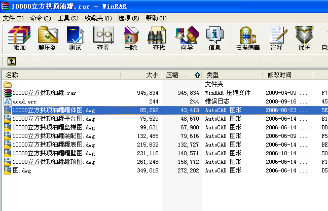The image size is (328, 211).
Task: Select 10000立方拱顶油罐罐底图.dwg name
Action: [x=54, y=145]
